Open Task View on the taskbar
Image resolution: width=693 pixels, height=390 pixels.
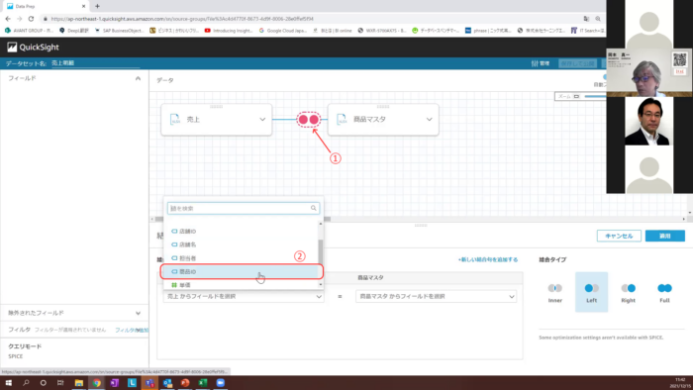[60, 382]
